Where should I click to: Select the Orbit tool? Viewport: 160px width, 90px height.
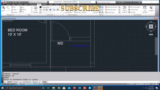[14, 10]
